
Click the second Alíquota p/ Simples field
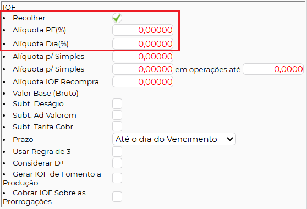(x=142, y=69)
